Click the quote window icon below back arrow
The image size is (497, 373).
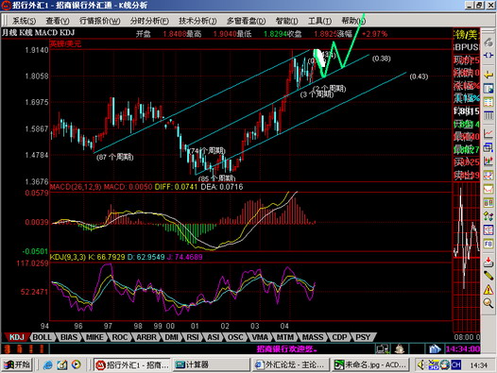click(488, 89)
